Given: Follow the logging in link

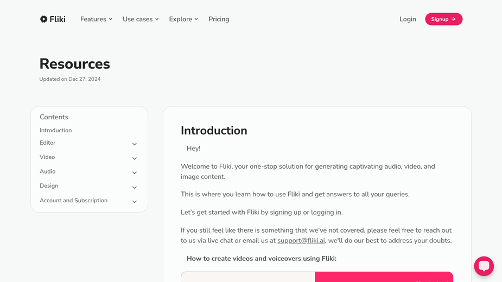Looking at the screenshot, I should point(326,212).
